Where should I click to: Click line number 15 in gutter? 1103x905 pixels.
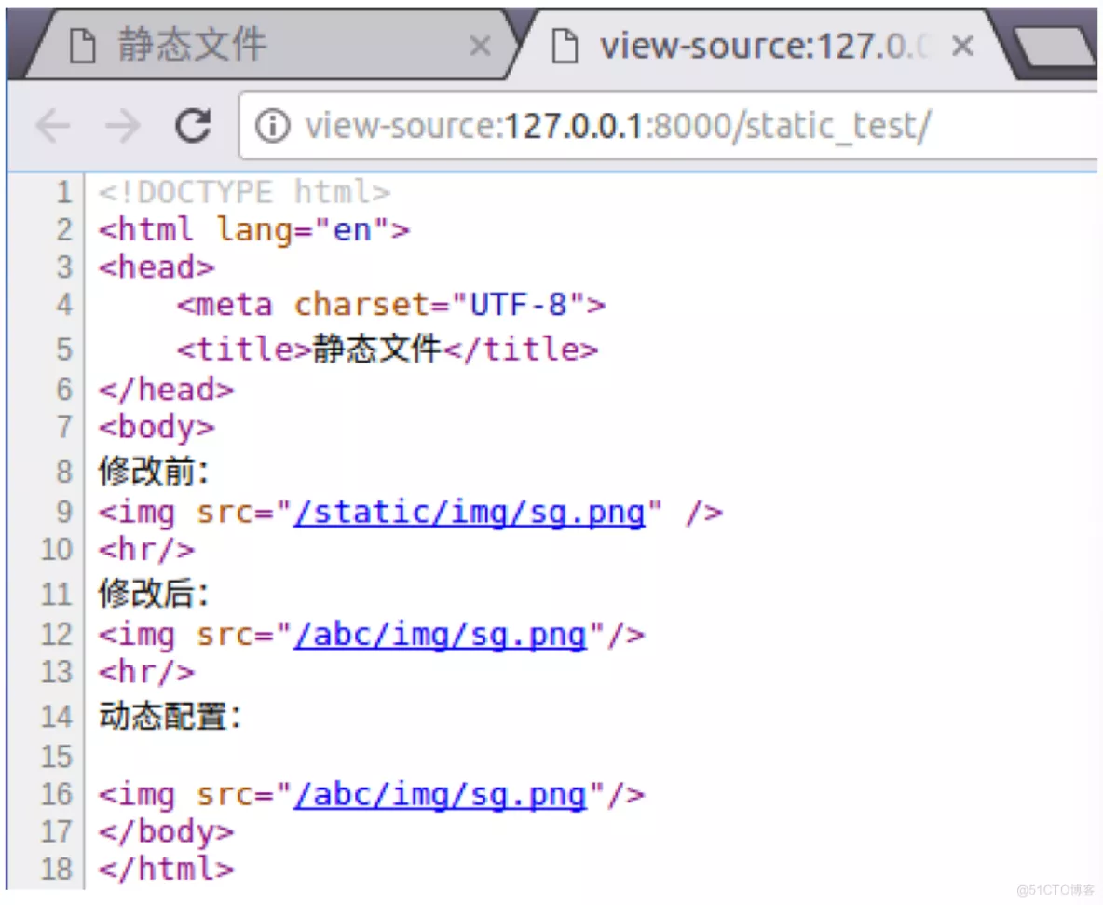pyautogui.click(x=56, y=757)
